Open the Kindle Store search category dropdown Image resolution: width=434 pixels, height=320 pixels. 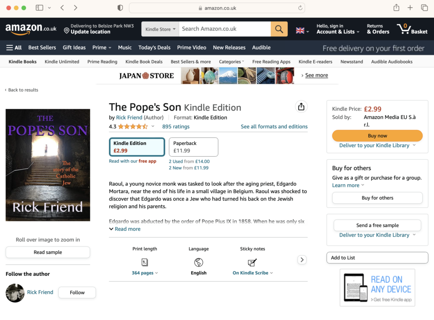pyautogui.click(x=160, y=29)
